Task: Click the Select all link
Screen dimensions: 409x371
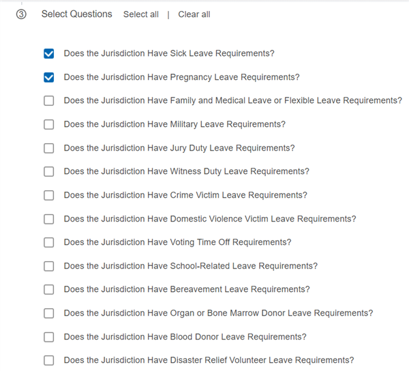Action: (141, 14)
